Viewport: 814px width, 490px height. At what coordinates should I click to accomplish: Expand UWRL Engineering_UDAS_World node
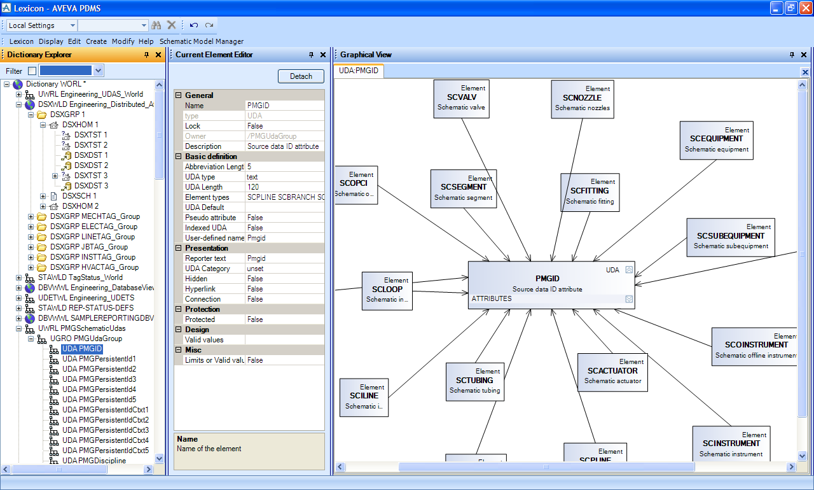point(19,94)
